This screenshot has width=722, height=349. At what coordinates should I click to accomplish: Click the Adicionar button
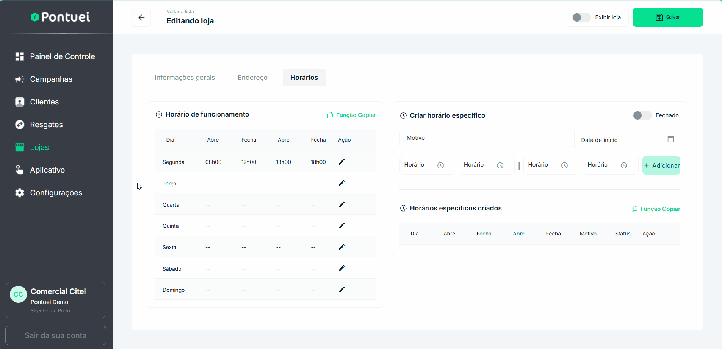661,165
